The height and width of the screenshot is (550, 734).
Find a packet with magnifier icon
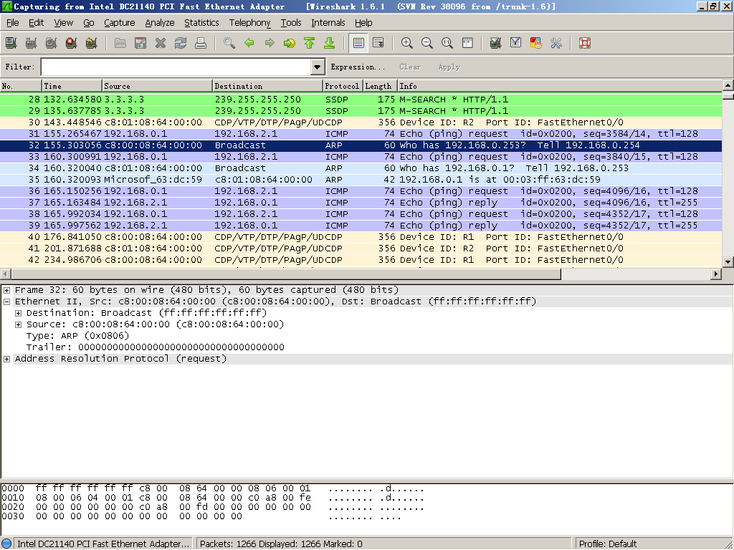[x=229, y=43]
